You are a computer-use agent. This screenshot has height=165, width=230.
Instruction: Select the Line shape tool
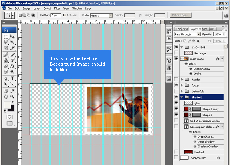(x=12, y=84)
